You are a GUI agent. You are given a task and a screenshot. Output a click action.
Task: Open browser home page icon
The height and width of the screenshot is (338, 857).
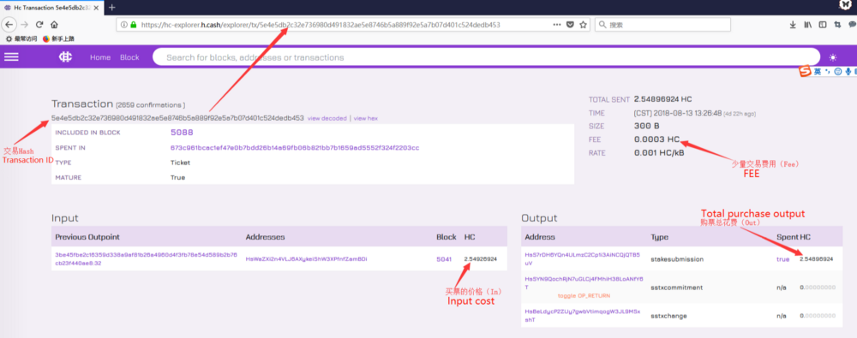coord(54,25)
